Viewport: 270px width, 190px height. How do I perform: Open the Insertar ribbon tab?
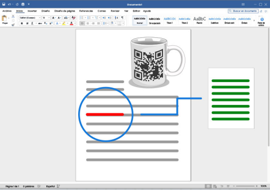click(32, 11)
